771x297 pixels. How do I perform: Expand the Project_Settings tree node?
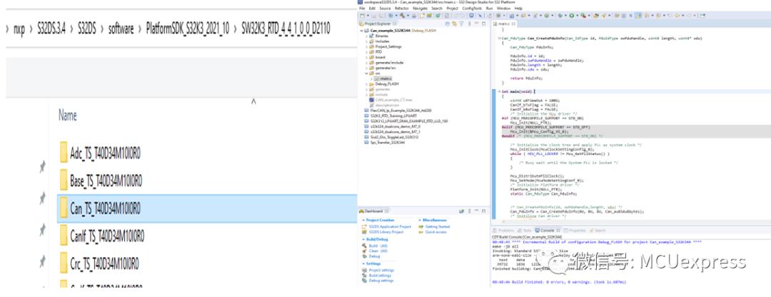click(x=366, y=46)
